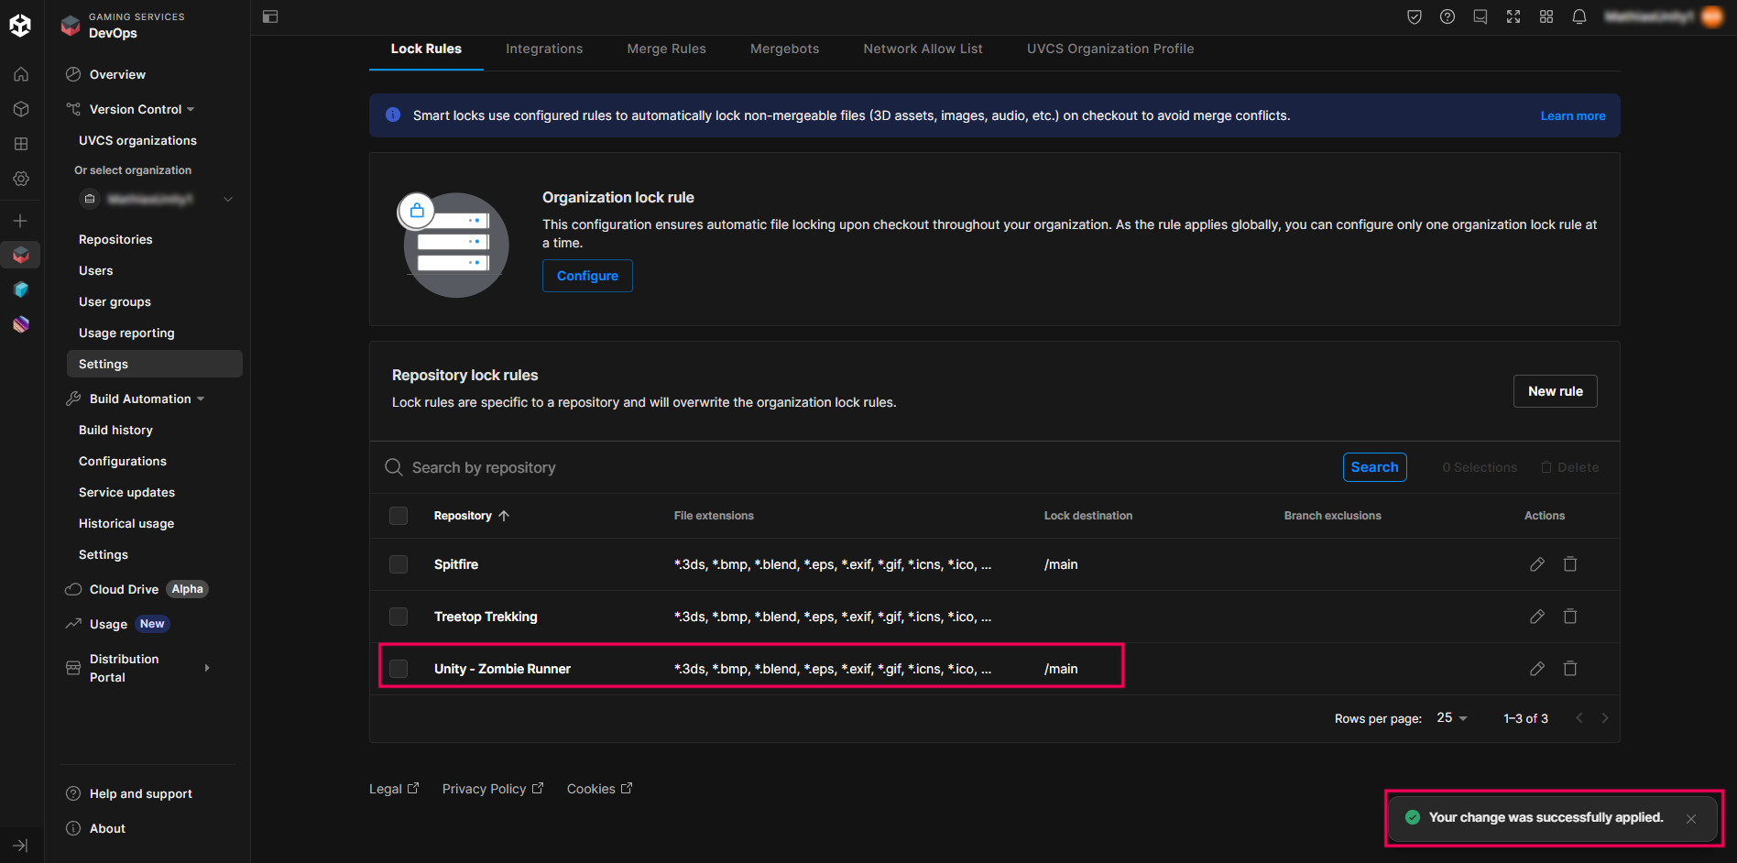Toggle the sidebar panel icon
Viewport: 1737px width, 863px height.
(270, 16)
